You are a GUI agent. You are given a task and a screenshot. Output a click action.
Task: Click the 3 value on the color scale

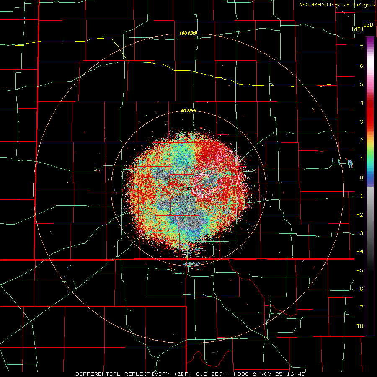coord(362,121)
